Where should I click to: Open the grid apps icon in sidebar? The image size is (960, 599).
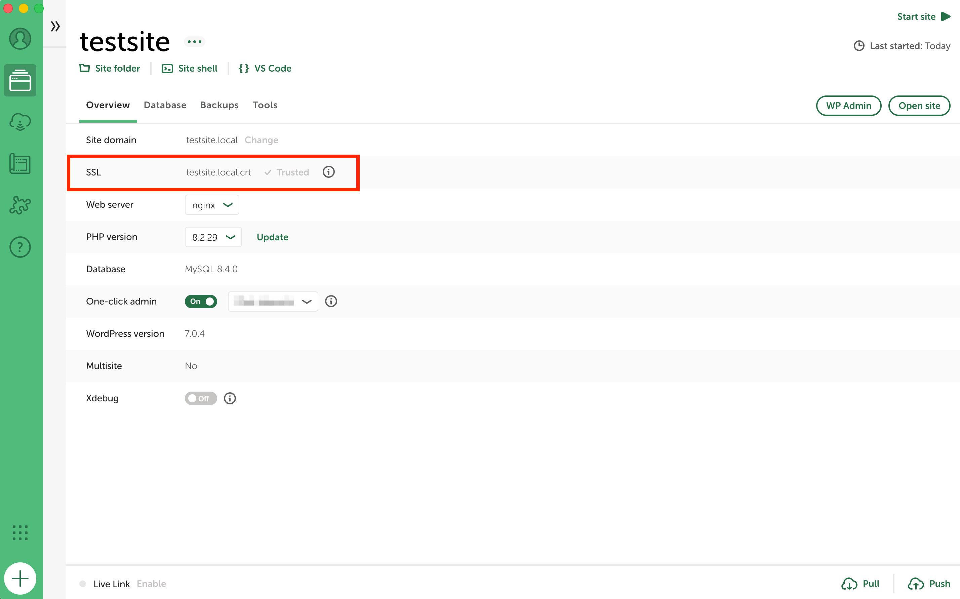(x=20, y=533)
